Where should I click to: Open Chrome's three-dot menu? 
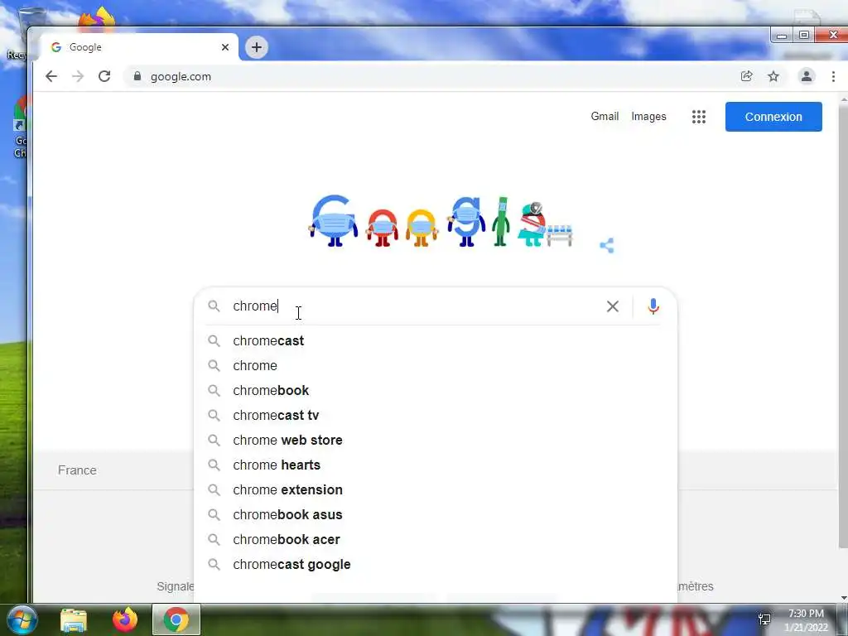point(833,76)
